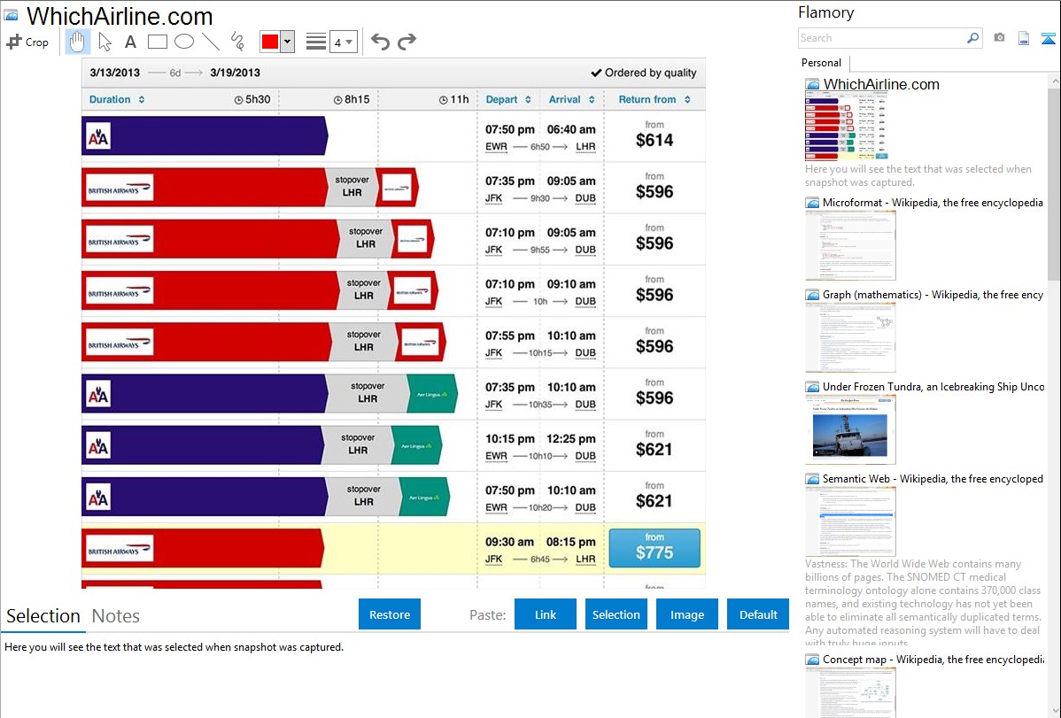Click the Restore button
The height and width of the screenshot is (718, 1061).
(x=390, y=614)
